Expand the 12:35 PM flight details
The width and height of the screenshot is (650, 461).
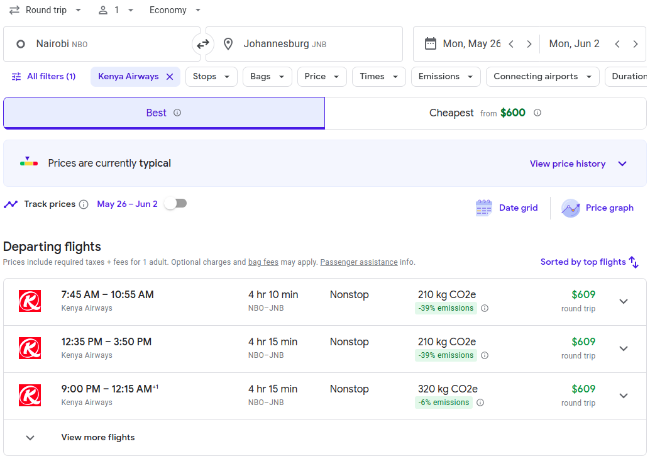[x=623, y=348]
